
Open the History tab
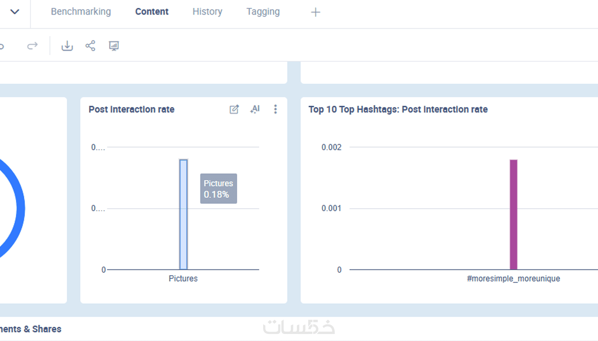click(207, 12)
